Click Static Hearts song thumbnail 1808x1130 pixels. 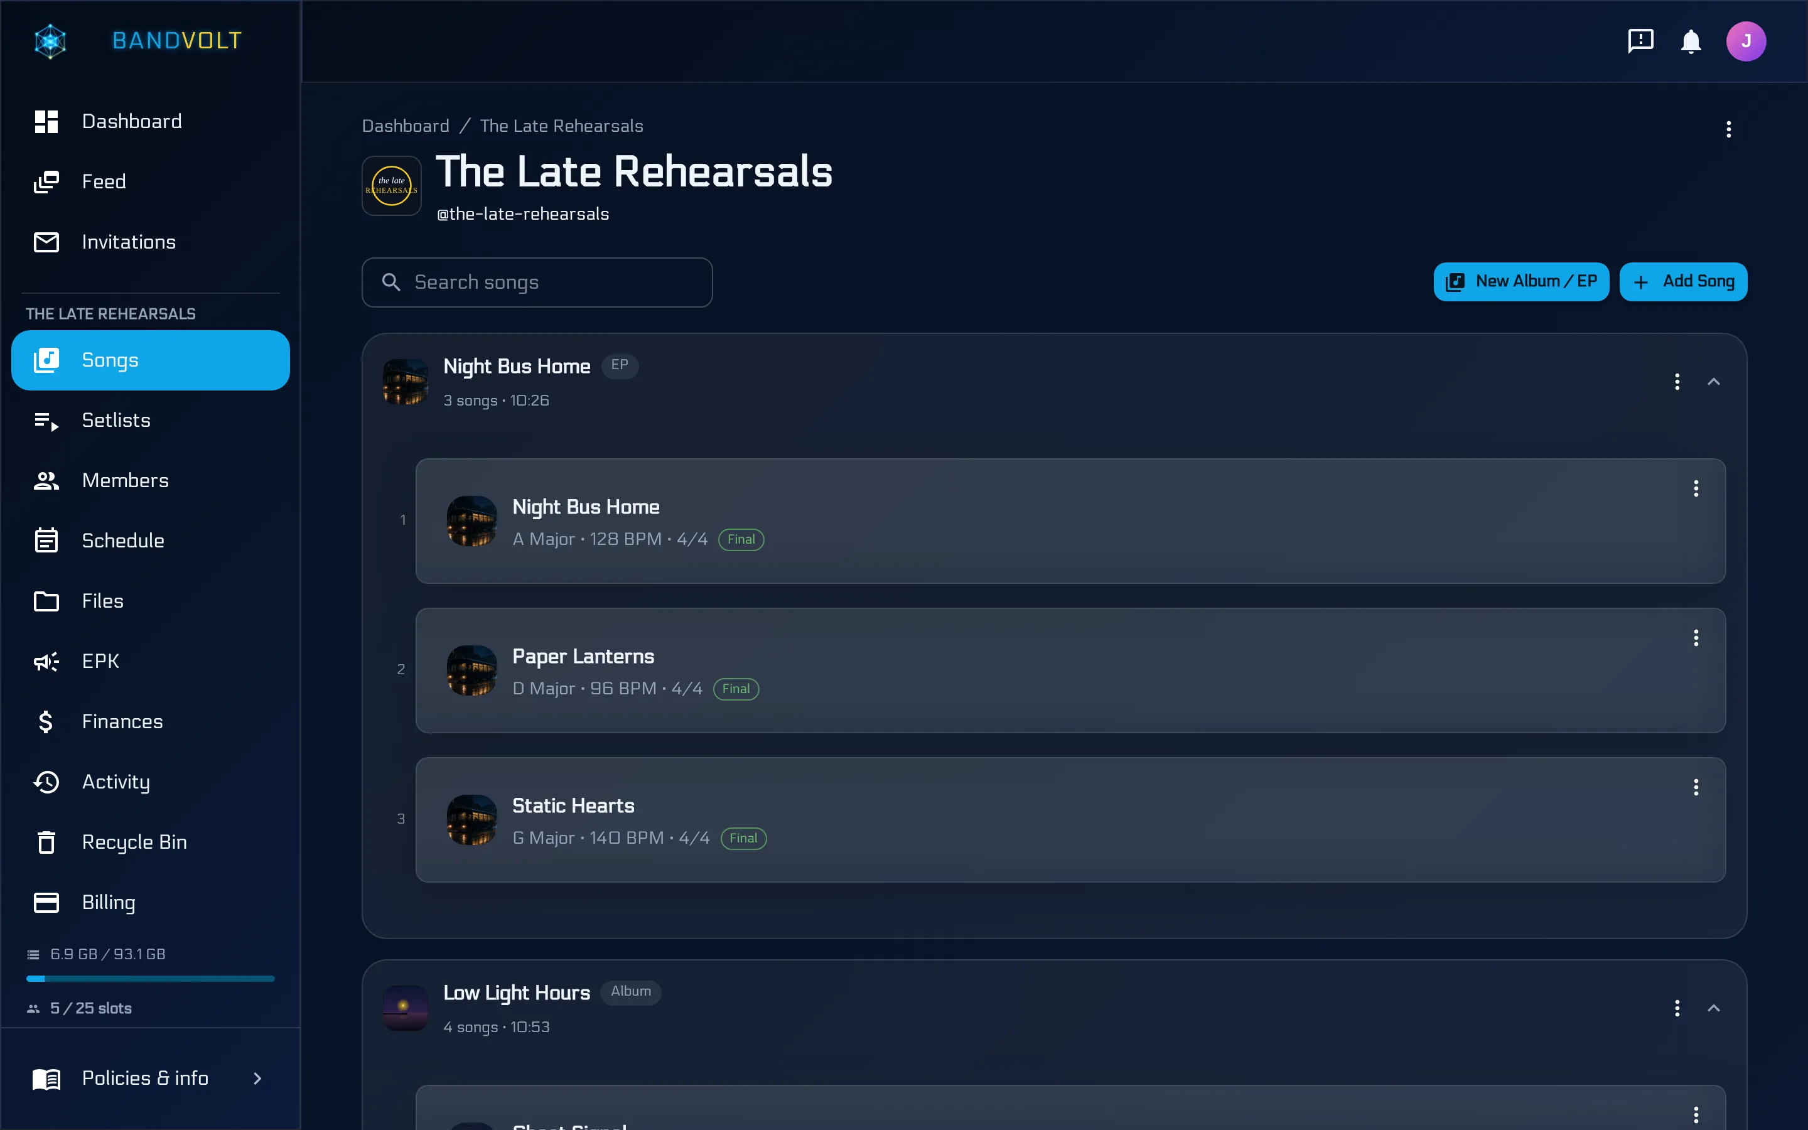(x=471, y=820)
